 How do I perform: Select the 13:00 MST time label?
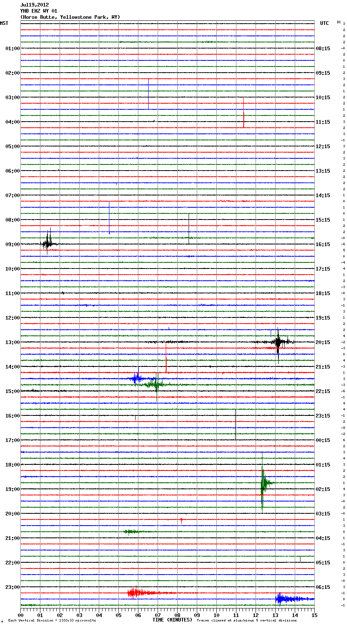pos(13,342)
